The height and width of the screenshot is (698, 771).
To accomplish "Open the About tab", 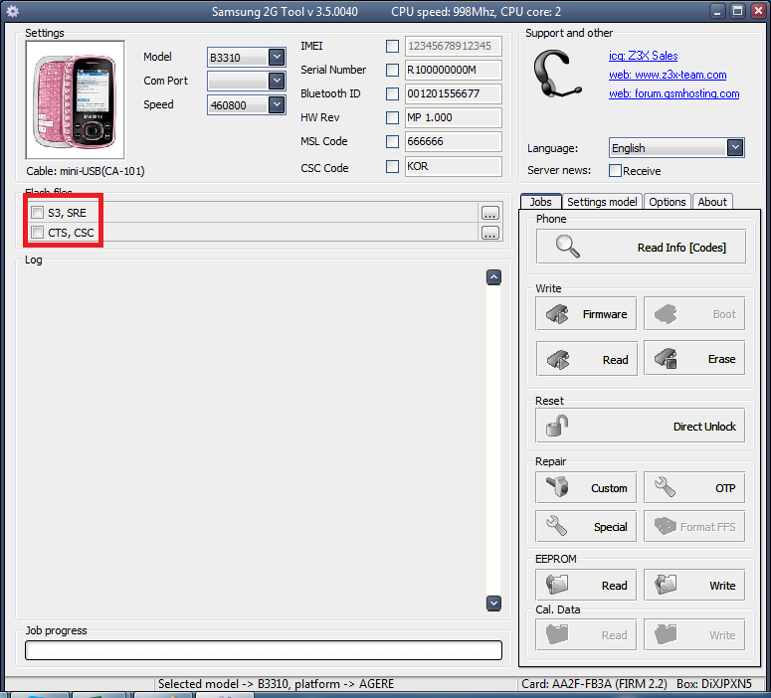I will [712, 202].
